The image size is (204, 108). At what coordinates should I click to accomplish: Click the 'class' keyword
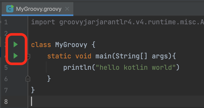41,45
